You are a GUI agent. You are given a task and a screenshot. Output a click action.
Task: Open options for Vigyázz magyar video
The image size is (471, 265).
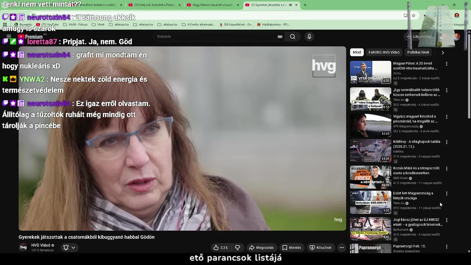tap(447, 117)
